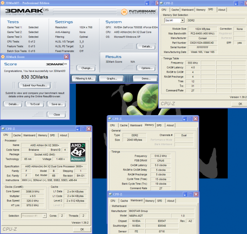Image resolution: width=247 pixels, height=234 pixels.
Task: Click Options button under Results
Action: (147, 68)
